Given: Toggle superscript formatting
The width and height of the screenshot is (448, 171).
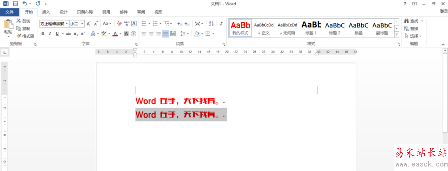Looking at the screenshot, I should [x=82, y=34].
